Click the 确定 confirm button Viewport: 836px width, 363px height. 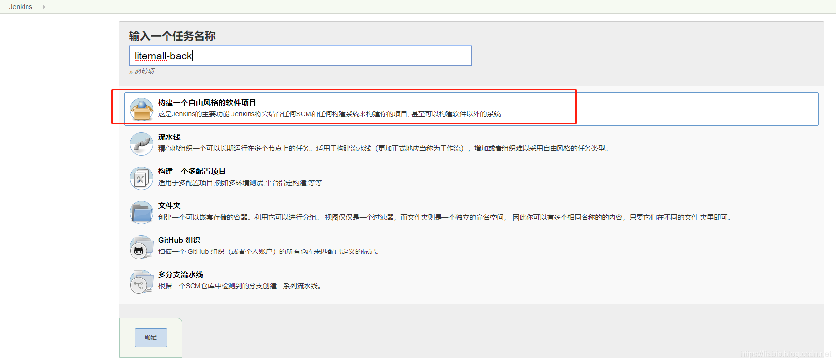[x=151, y=337]
